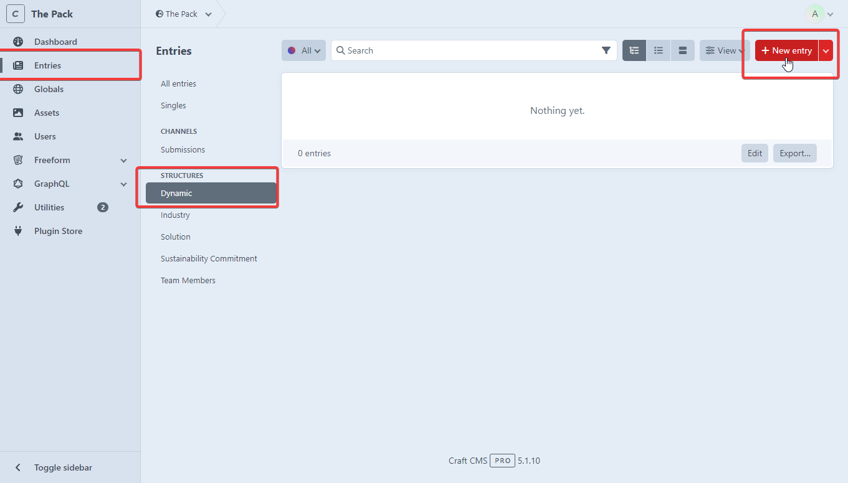
Task: Click the Dashboard gauge icon
Action: (x=18, y=42)
